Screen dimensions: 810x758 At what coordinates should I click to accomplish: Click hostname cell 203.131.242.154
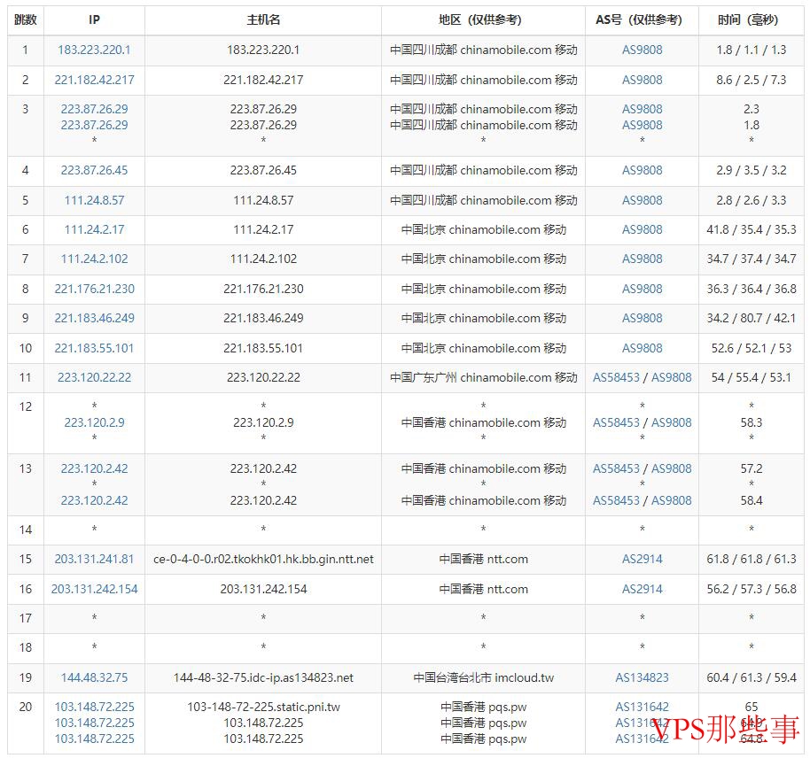[x=263, y=589]
